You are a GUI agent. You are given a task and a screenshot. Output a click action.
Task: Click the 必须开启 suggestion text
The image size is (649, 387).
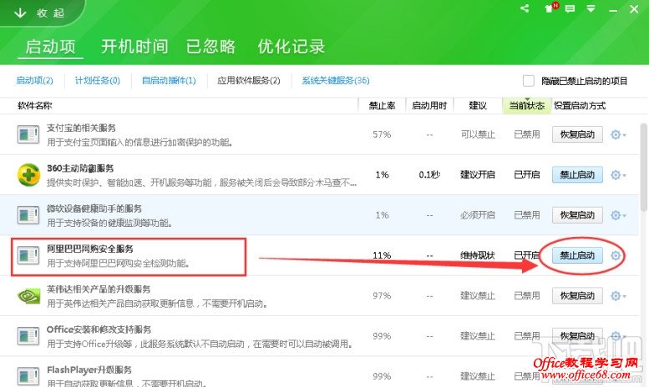pos(478,215)
